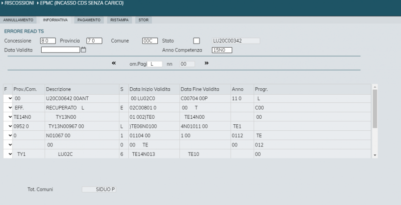Expand dropdown in the U20C00642 row
The height and width of the screenshot is (205, 401).
click(10, 99)
